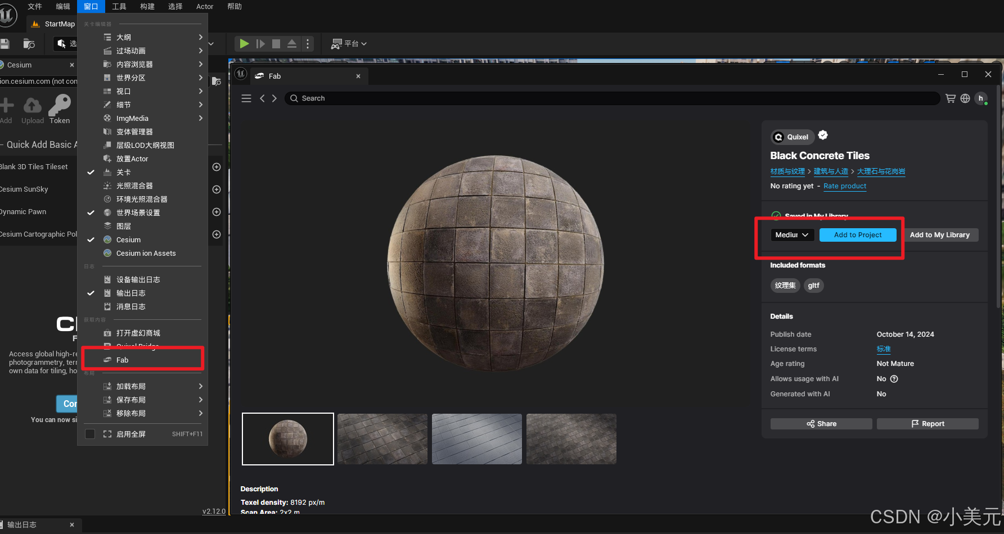
Task: Select second tile texture thumbnail
Action: pyautogui.click(x=382, y=439)
